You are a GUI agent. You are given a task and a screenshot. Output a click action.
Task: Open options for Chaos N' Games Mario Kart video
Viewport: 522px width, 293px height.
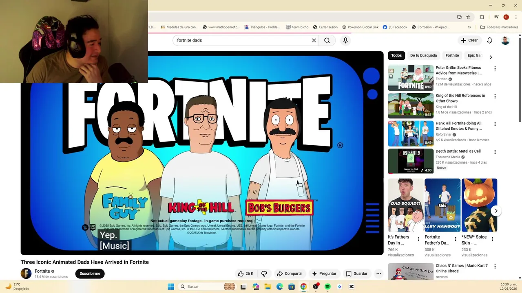495,267
